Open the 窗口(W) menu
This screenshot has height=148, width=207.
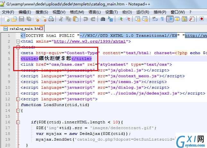177,12
